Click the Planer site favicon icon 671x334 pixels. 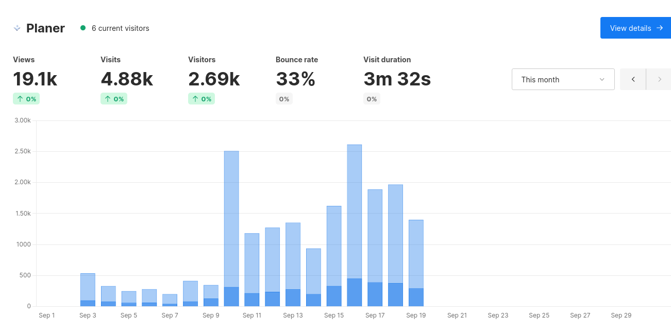click(16, 28)
